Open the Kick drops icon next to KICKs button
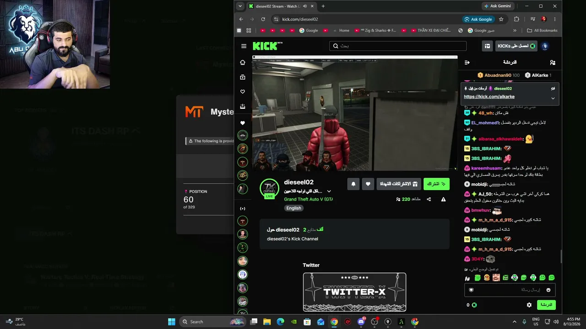 click(x=488, y=46)
